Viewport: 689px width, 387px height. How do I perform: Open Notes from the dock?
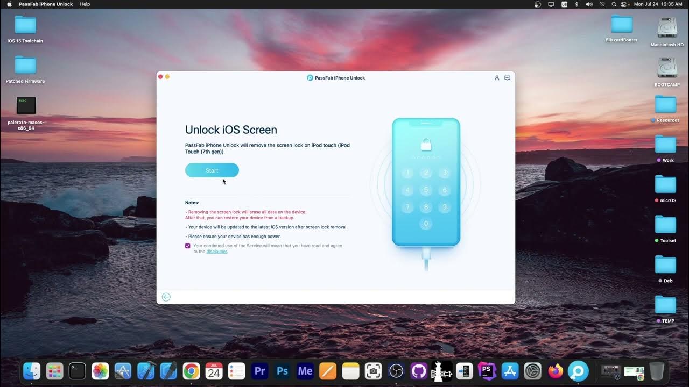click(350, 371)
